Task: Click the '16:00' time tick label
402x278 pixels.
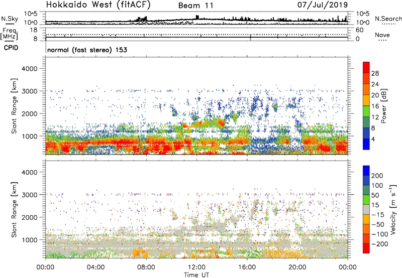Action: (247, 267)
